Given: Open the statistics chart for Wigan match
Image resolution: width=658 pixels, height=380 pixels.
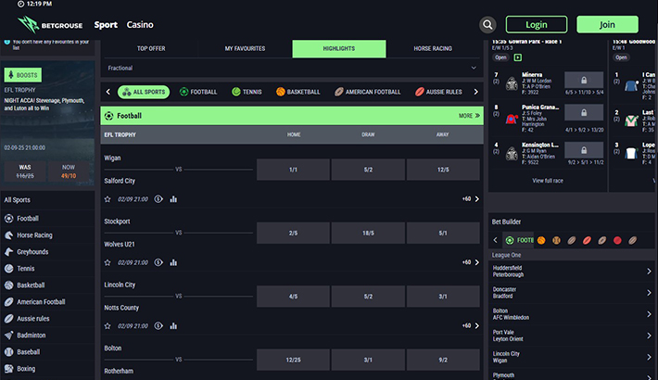Looking at the screenshot, I should 173,198.
